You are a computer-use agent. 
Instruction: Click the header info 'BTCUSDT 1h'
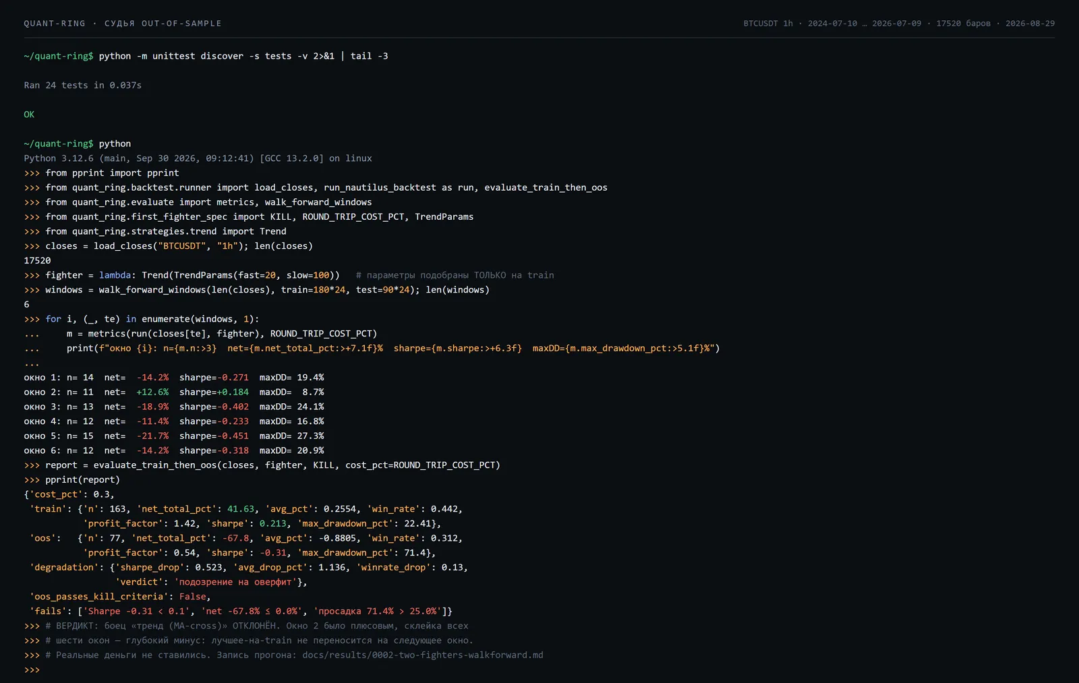pos(768,24)
